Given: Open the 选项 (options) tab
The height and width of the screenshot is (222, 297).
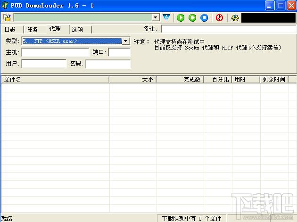Looking at the screenshot, I should [x=78, y=29].
